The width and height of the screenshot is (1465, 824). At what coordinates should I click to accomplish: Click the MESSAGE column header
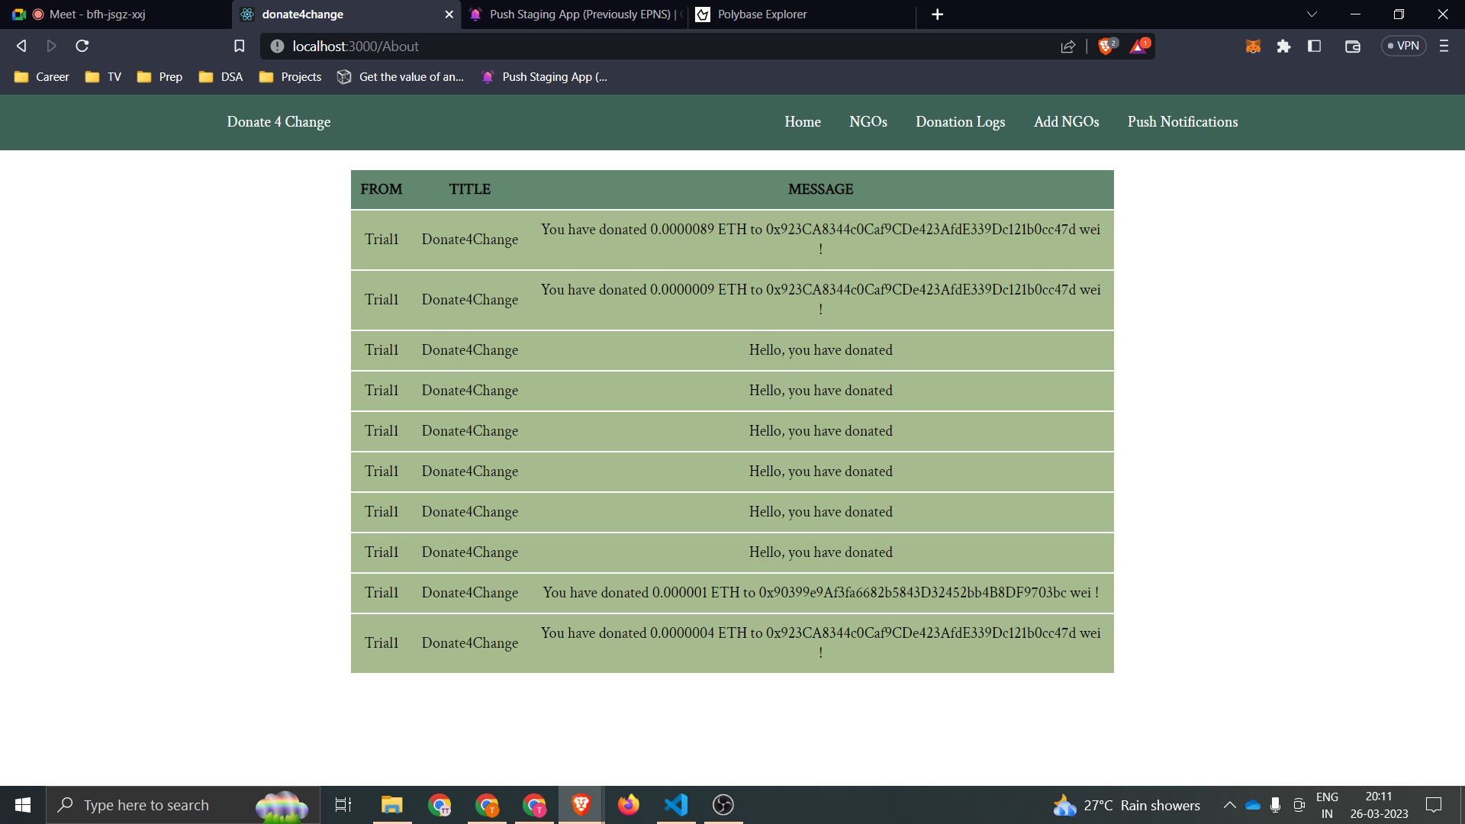820,189
